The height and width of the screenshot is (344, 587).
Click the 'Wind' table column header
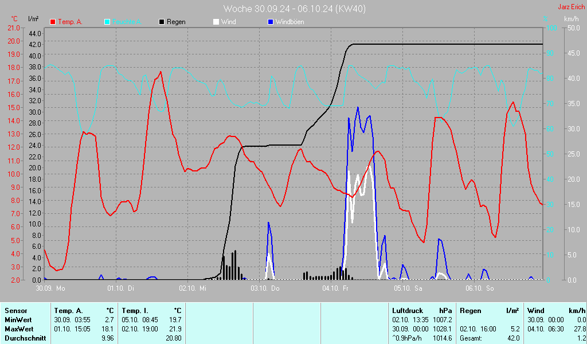[536, 311]
